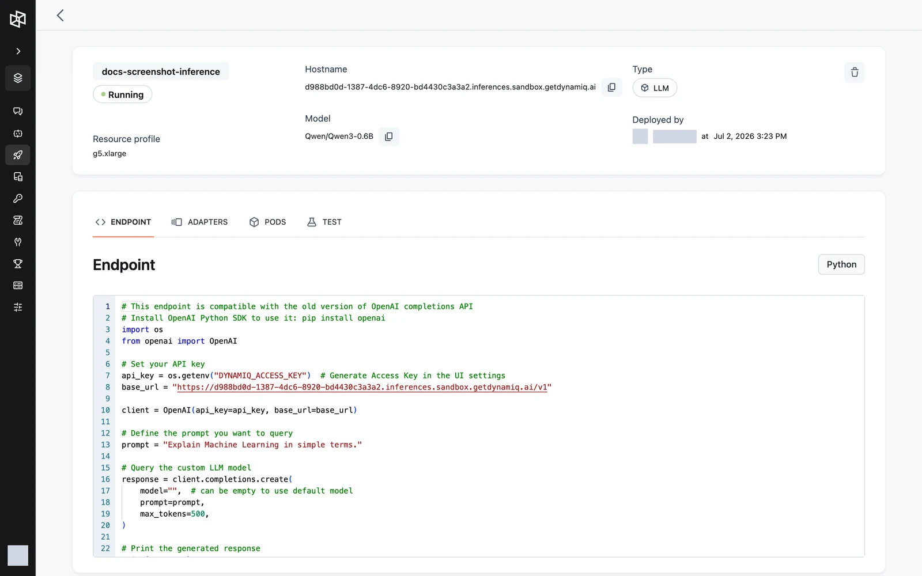Open the server storage sidebar icon
The height and width of the screenshot is (576, 922).
click(18, 286)
